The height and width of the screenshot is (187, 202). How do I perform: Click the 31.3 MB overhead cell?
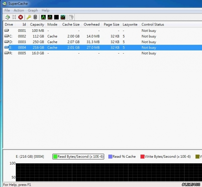93,42
